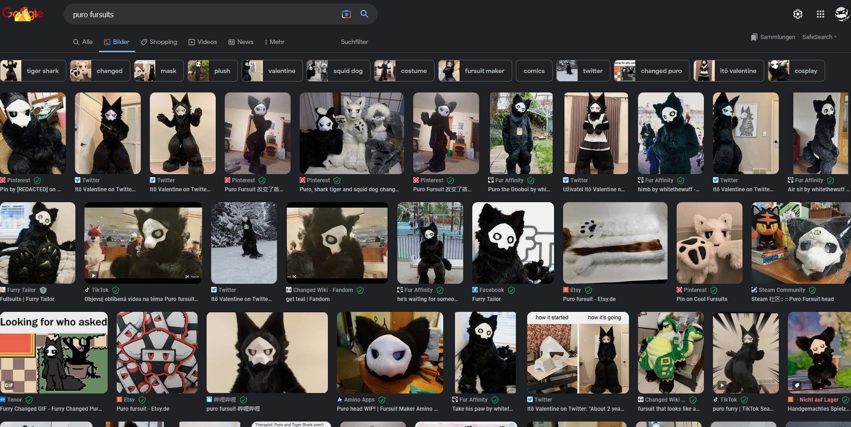The image size is (851, 427).
Task: Click verified badge on Pin by [REDACTED] result
Action: click(x=37, y=180)
